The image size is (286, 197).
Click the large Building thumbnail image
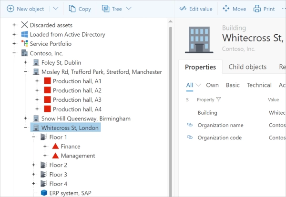199,39
